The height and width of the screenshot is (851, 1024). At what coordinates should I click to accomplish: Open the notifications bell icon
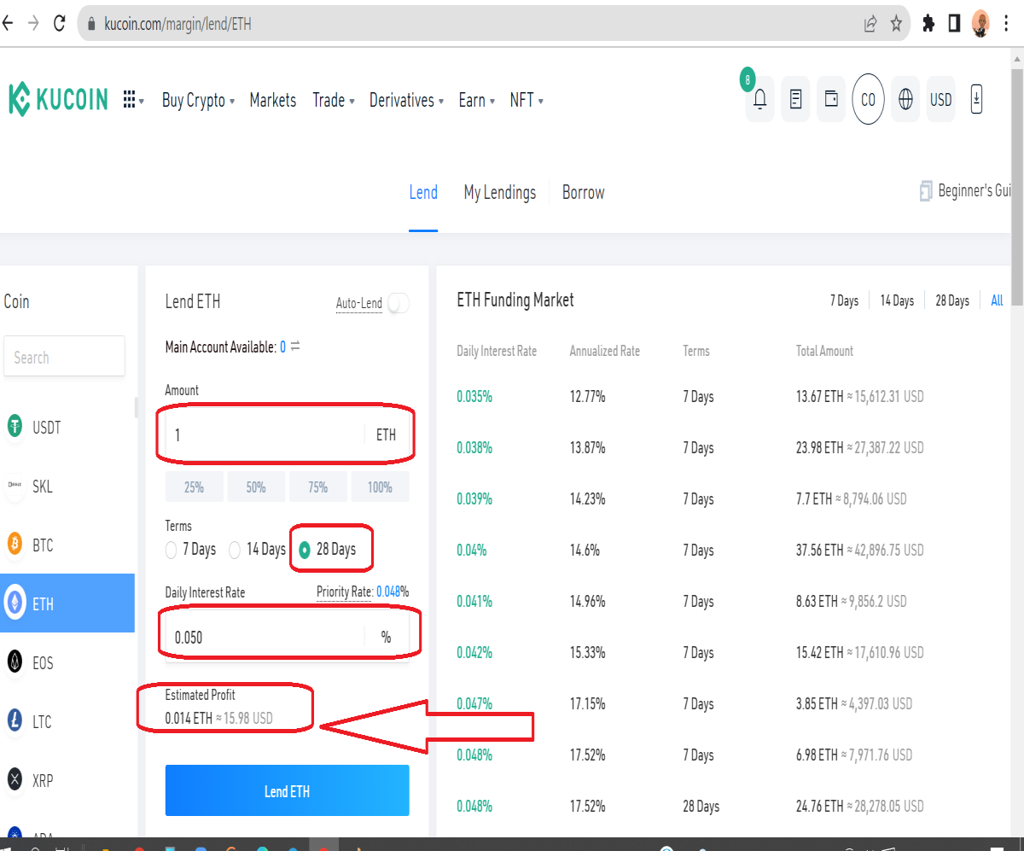tap(759, 100)
